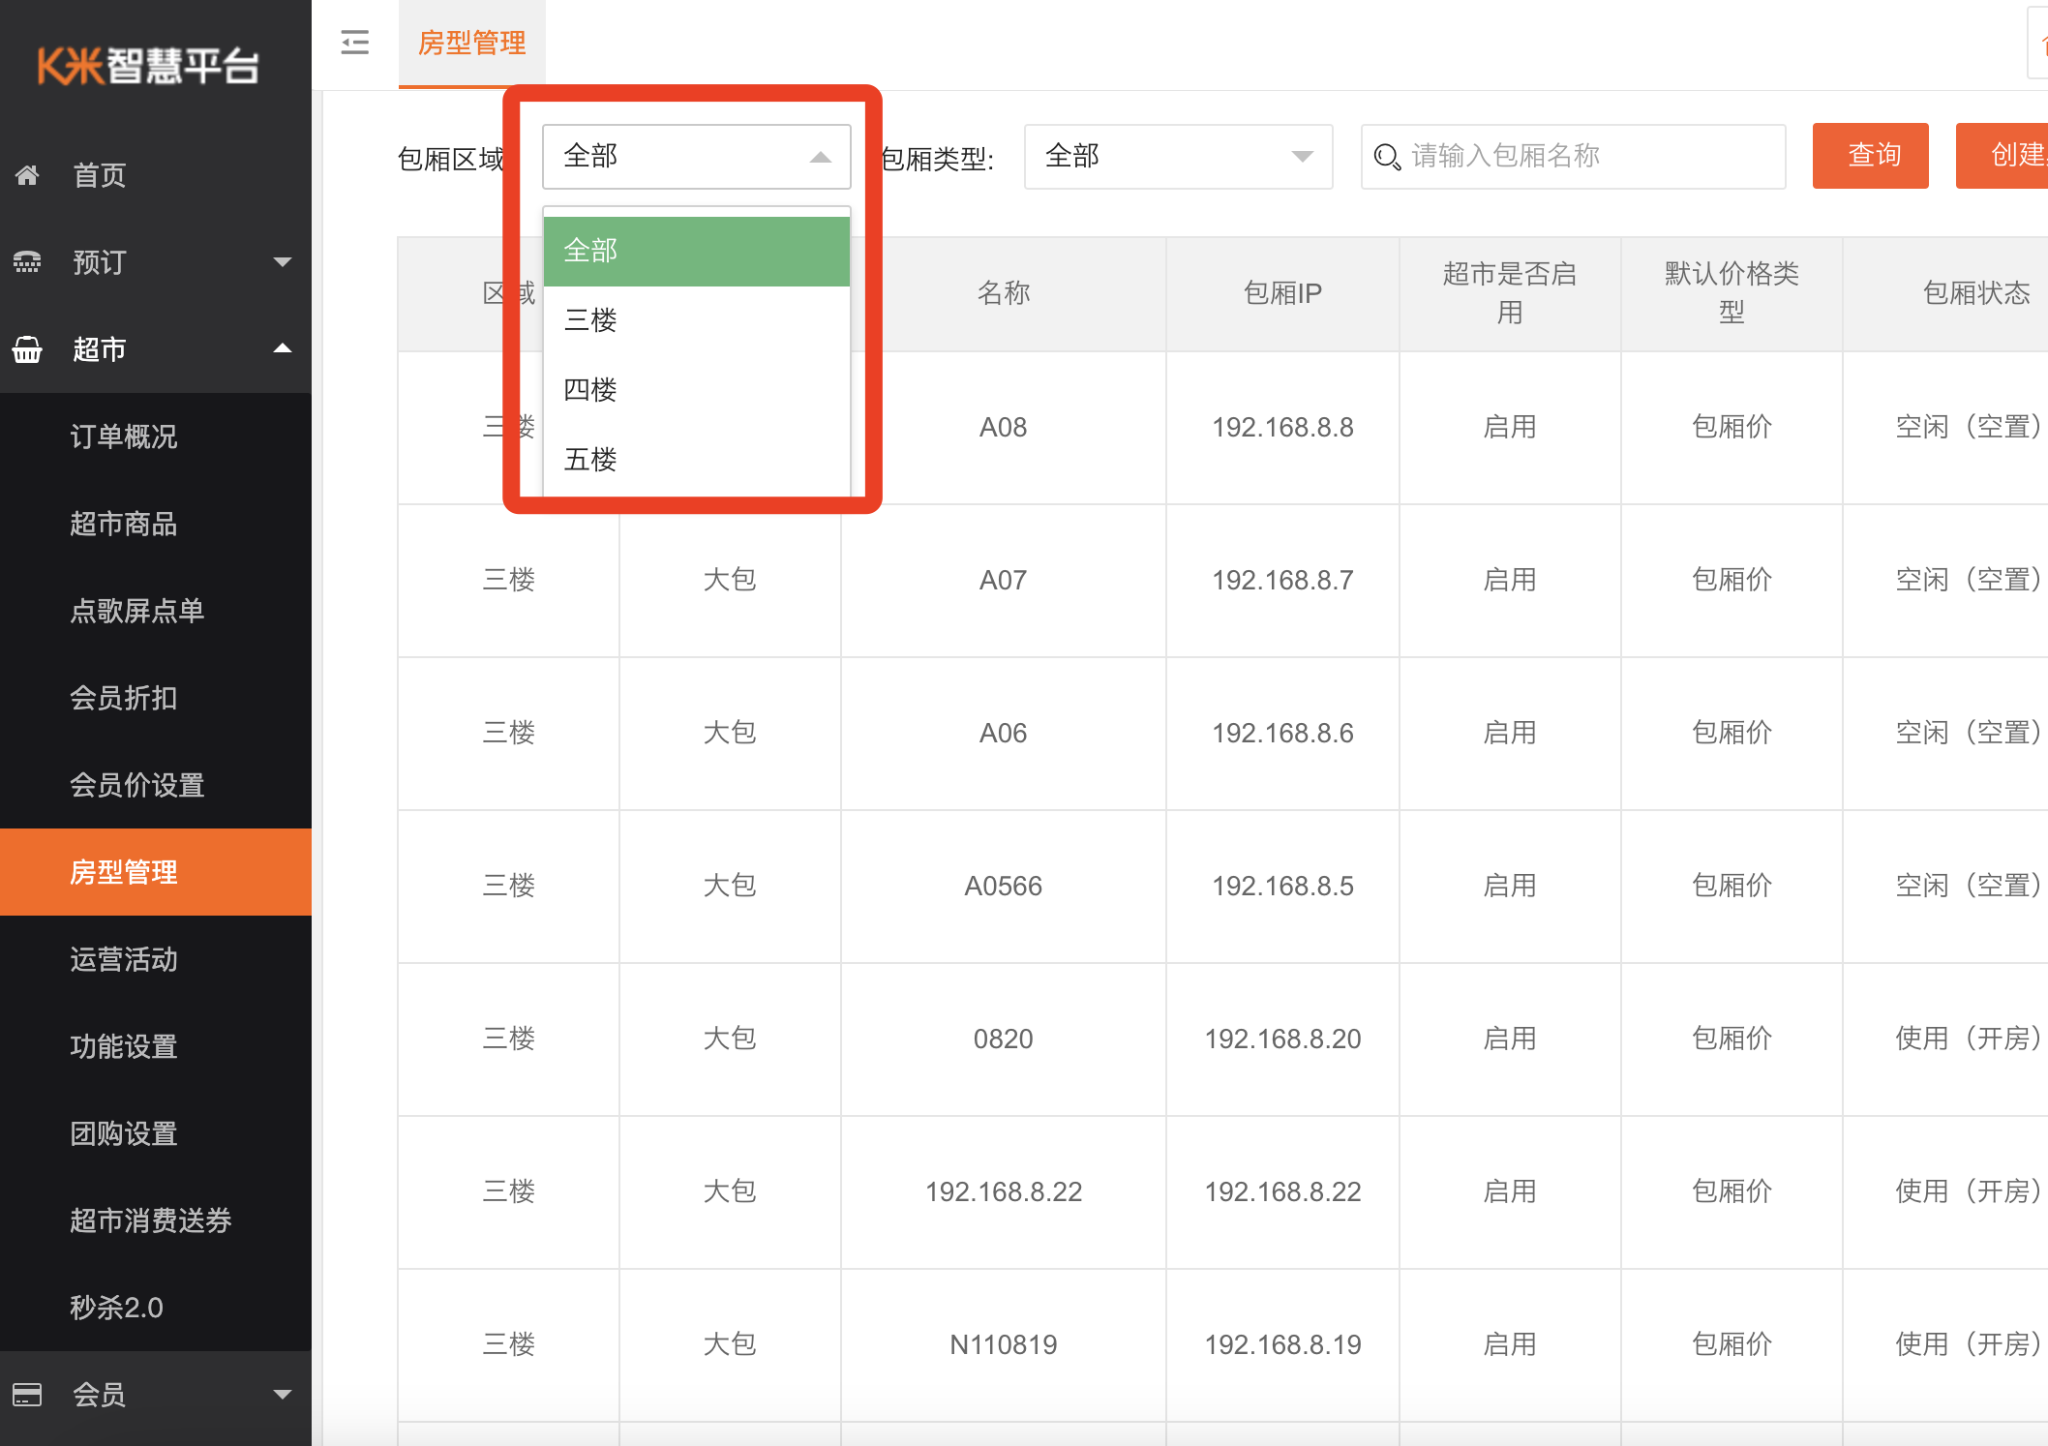The height and width of the screenshot is (1446, 2048).
Task: Click 包厢价 cell in 0820 row
Action: [1732, 1039]
